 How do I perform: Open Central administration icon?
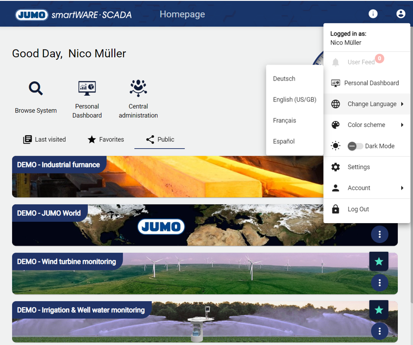[138, 88]
